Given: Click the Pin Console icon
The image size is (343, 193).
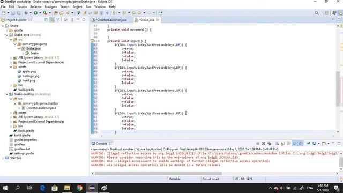Looking at the screenshot, I should [308, 144].
